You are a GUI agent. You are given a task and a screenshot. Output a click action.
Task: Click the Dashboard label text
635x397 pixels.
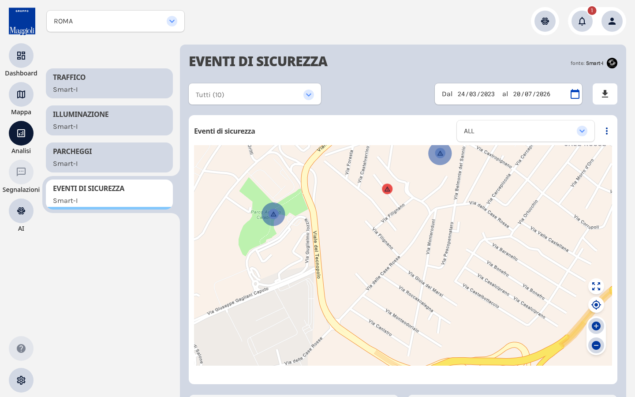[21, 73]
